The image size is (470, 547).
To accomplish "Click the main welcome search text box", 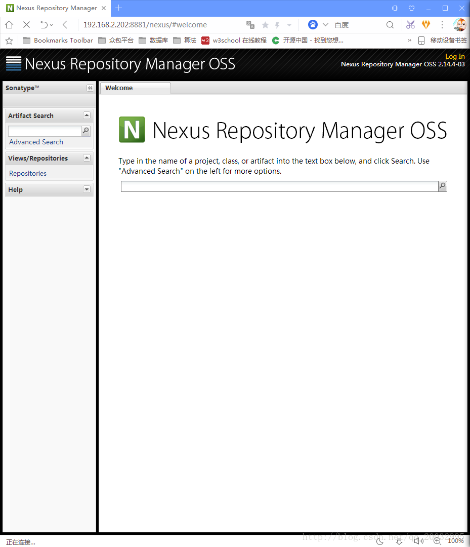I will (279, 186).
